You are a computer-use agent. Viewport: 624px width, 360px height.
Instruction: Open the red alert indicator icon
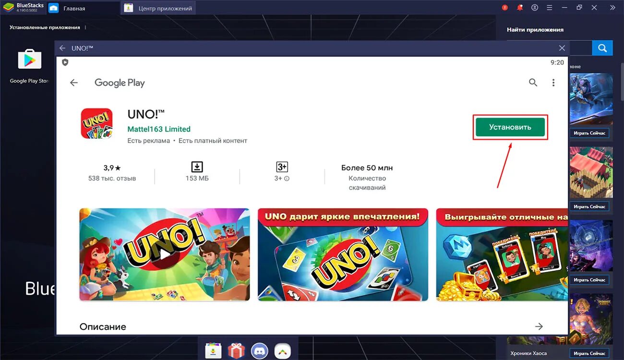(x=504, y=8)
